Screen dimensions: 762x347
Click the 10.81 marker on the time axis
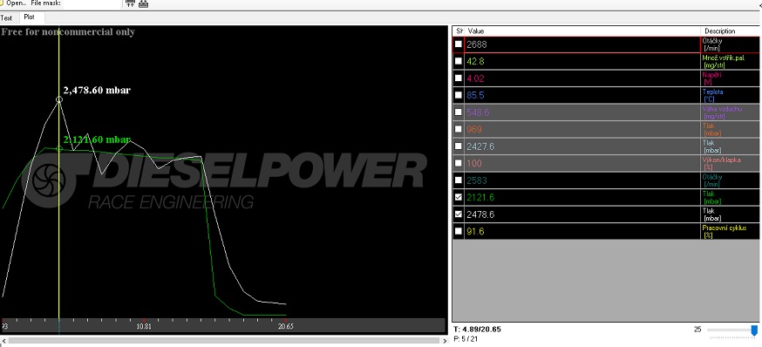pos(144,327)
